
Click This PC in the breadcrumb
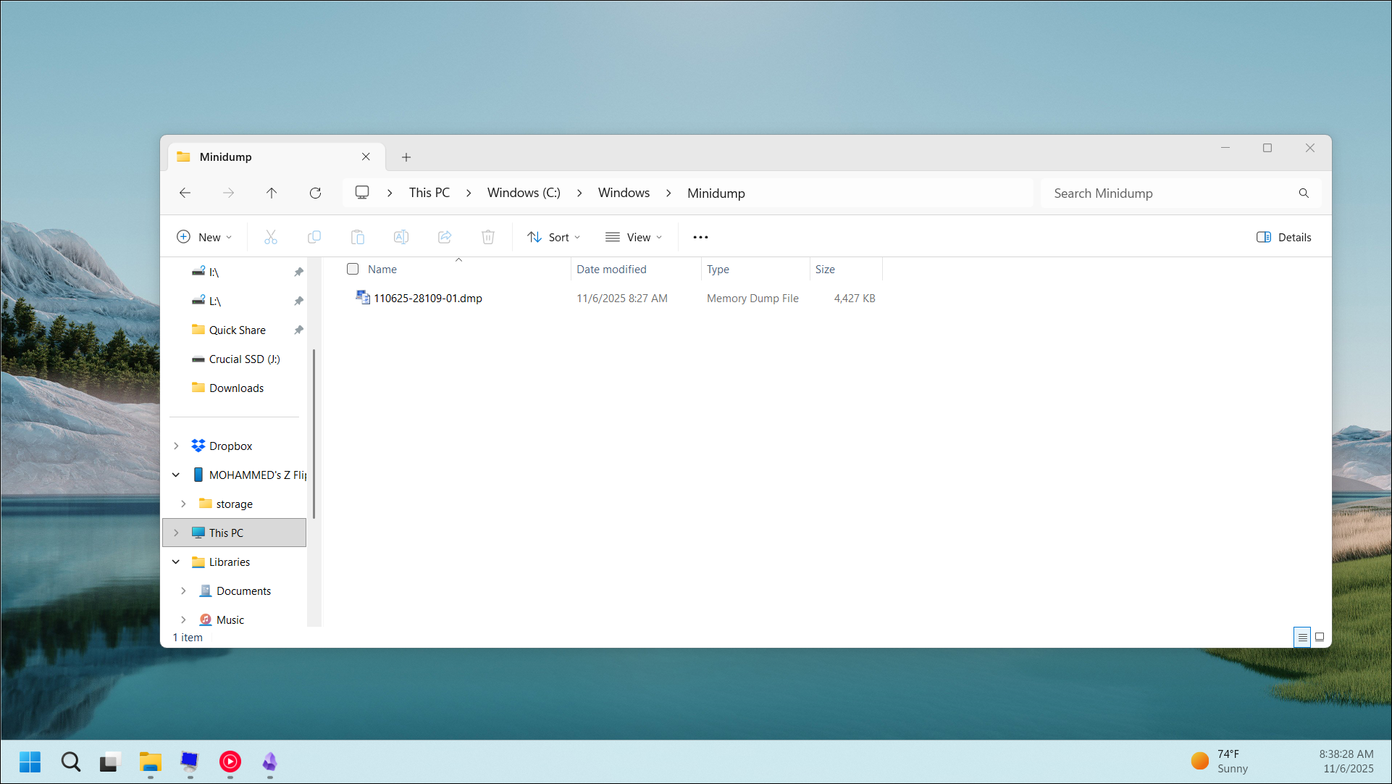coord(429,193)
